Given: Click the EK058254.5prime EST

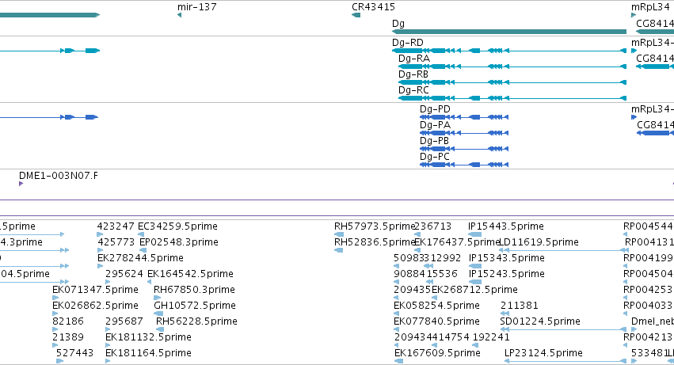Looking at the screenshot, I should tap(397, 314).
